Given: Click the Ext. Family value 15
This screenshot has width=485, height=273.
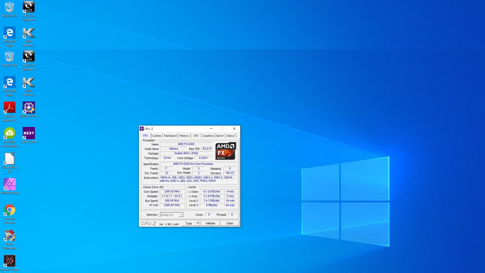Looking at the screenshot, I should (166, 173).
